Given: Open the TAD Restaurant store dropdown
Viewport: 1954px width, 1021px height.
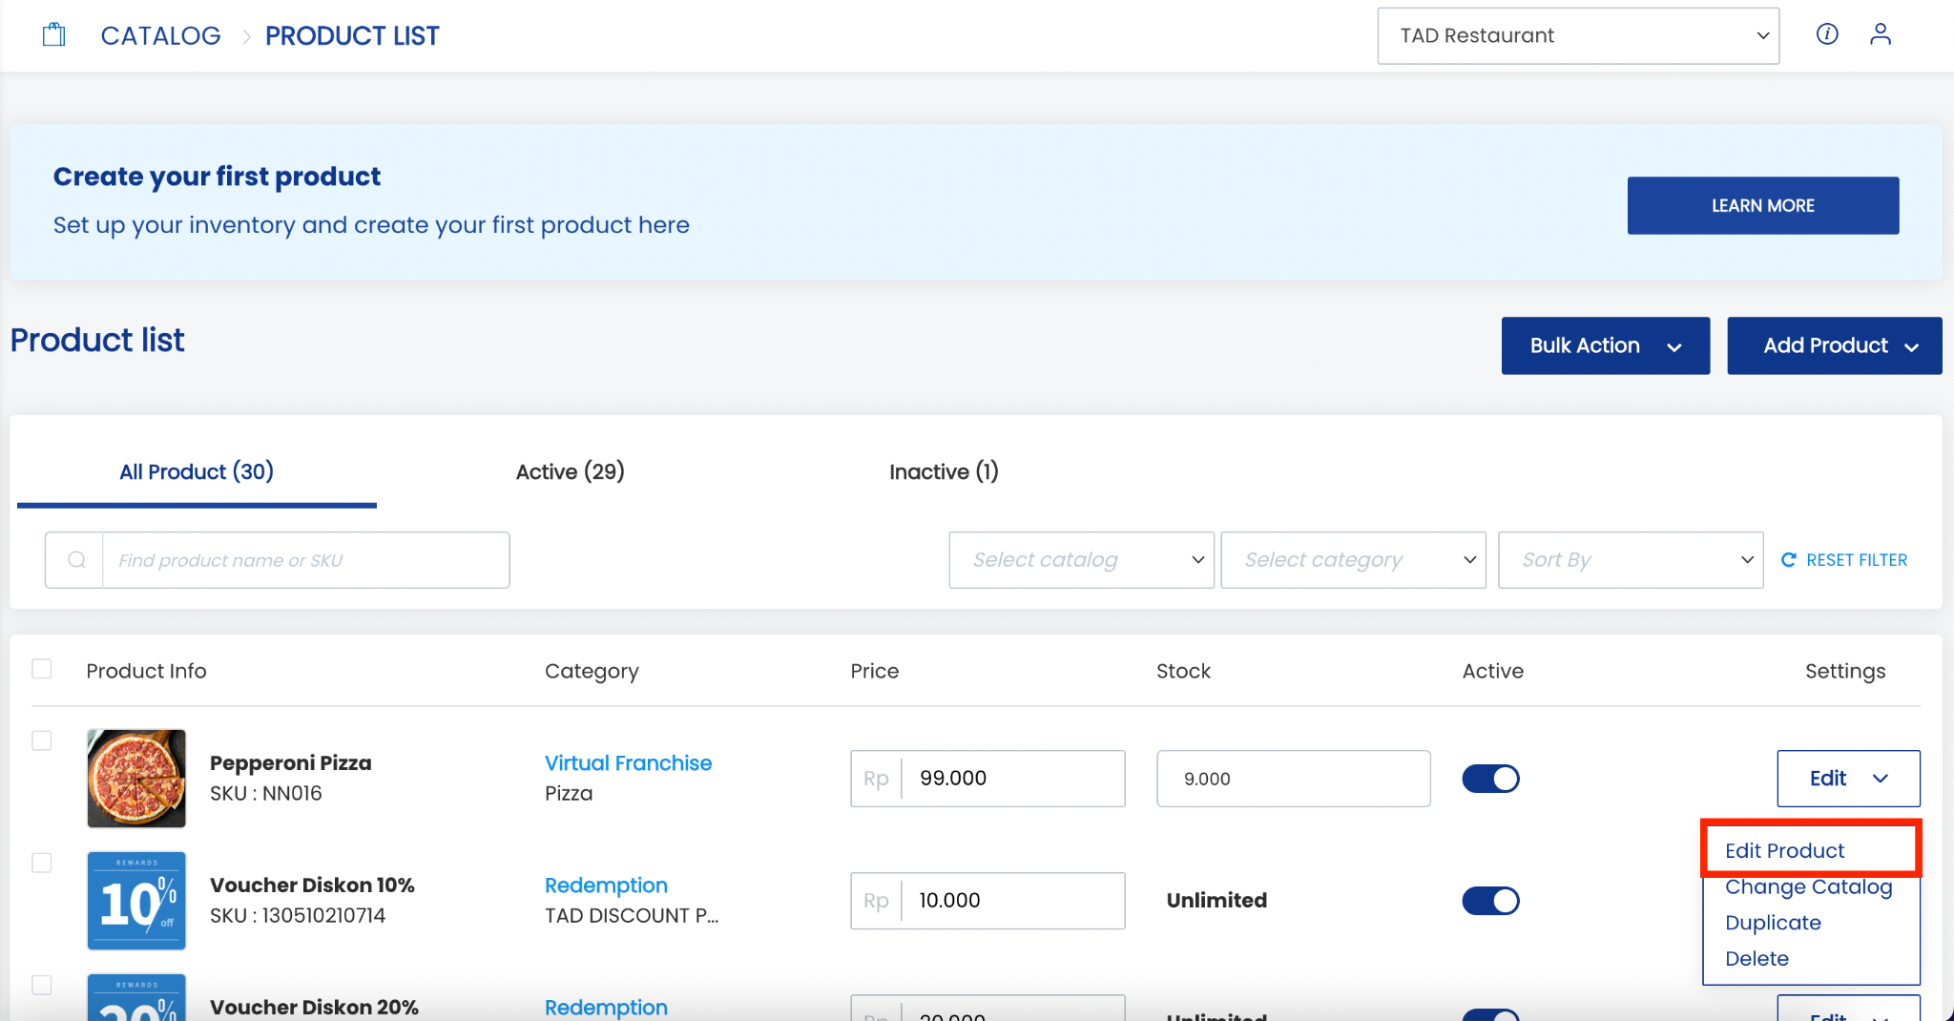Looking at the screenshot, I should (1578, 36).
